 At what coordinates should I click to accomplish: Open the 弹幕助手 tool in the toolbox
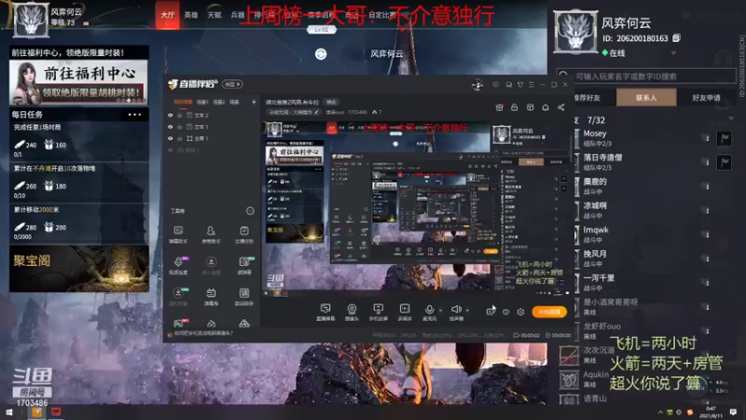pos(178,234)
